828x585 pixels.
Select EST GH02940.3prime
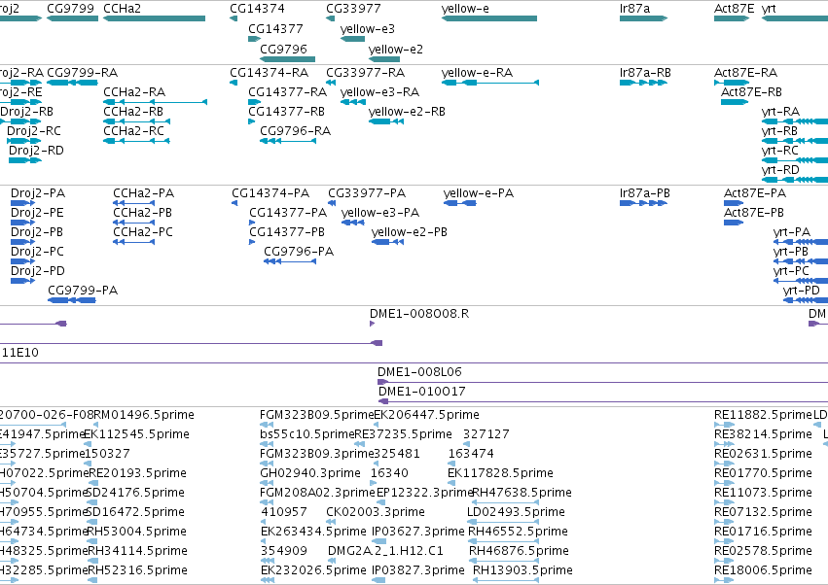(x=310, y=472)
